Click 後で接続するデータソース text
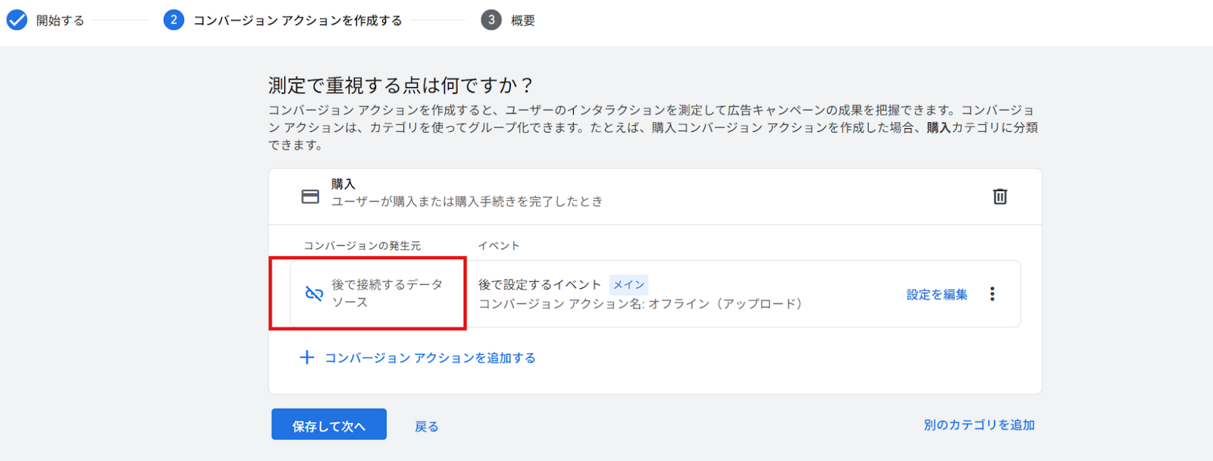 click(387, 293)
